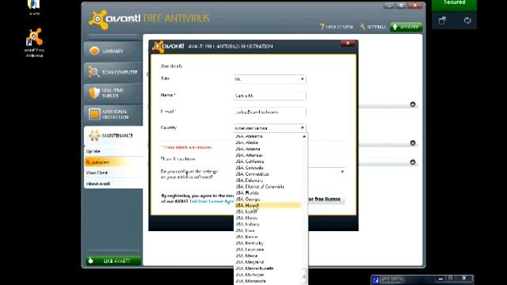This screenshot has height=285, width=507.
Task: Click into the E-mail input field
Action: [269, 112]
